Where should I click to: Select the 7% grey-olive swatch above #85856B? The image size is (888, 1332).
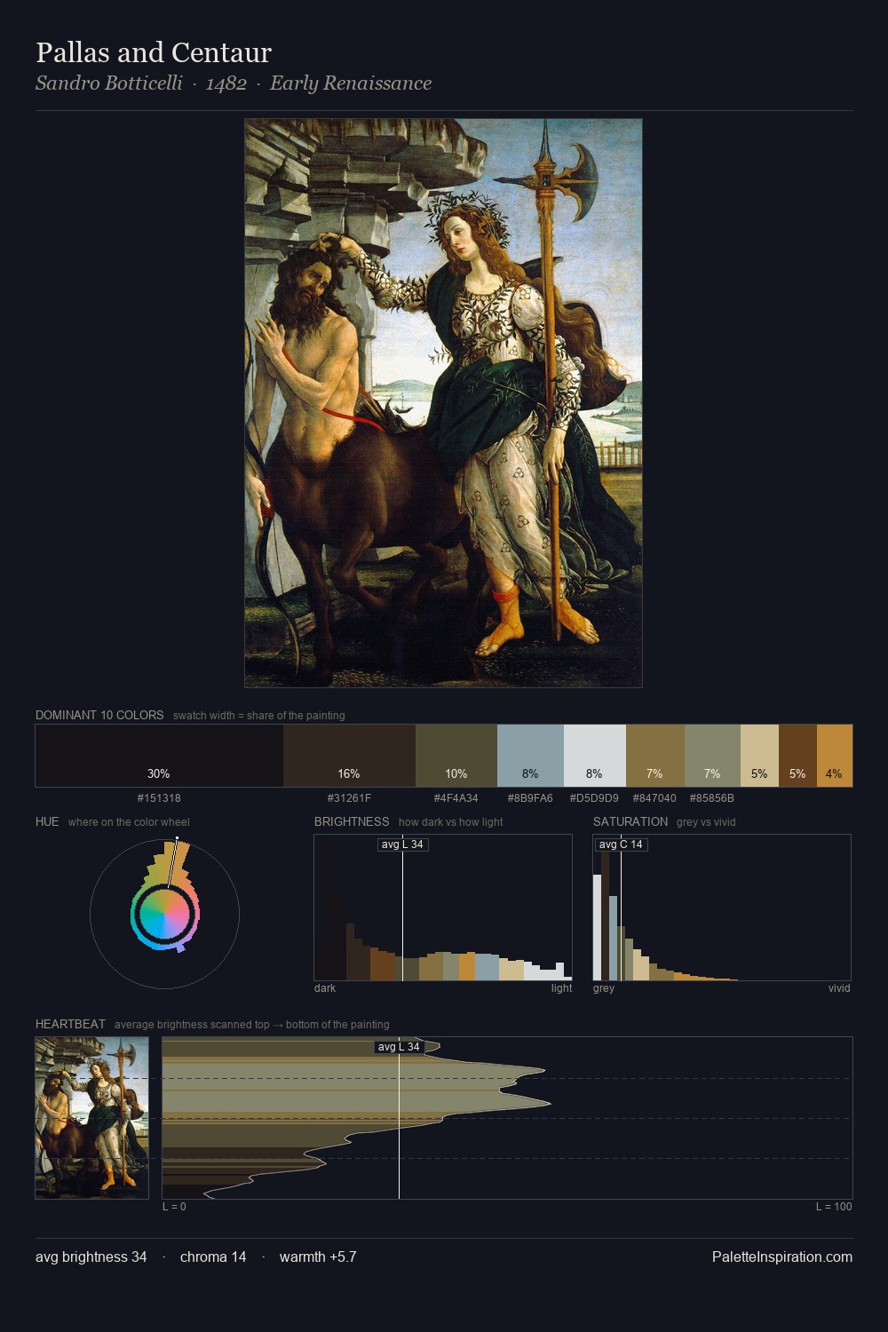click(x=712, y=756)
